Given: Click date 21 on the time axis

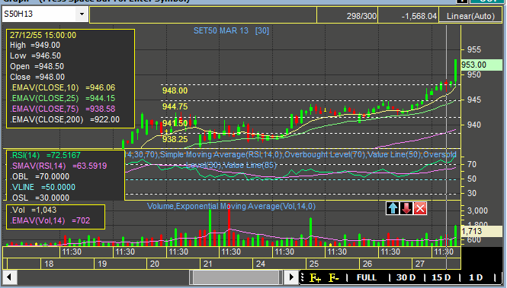Looking at the screenshot, I should (x=207, y=264).
